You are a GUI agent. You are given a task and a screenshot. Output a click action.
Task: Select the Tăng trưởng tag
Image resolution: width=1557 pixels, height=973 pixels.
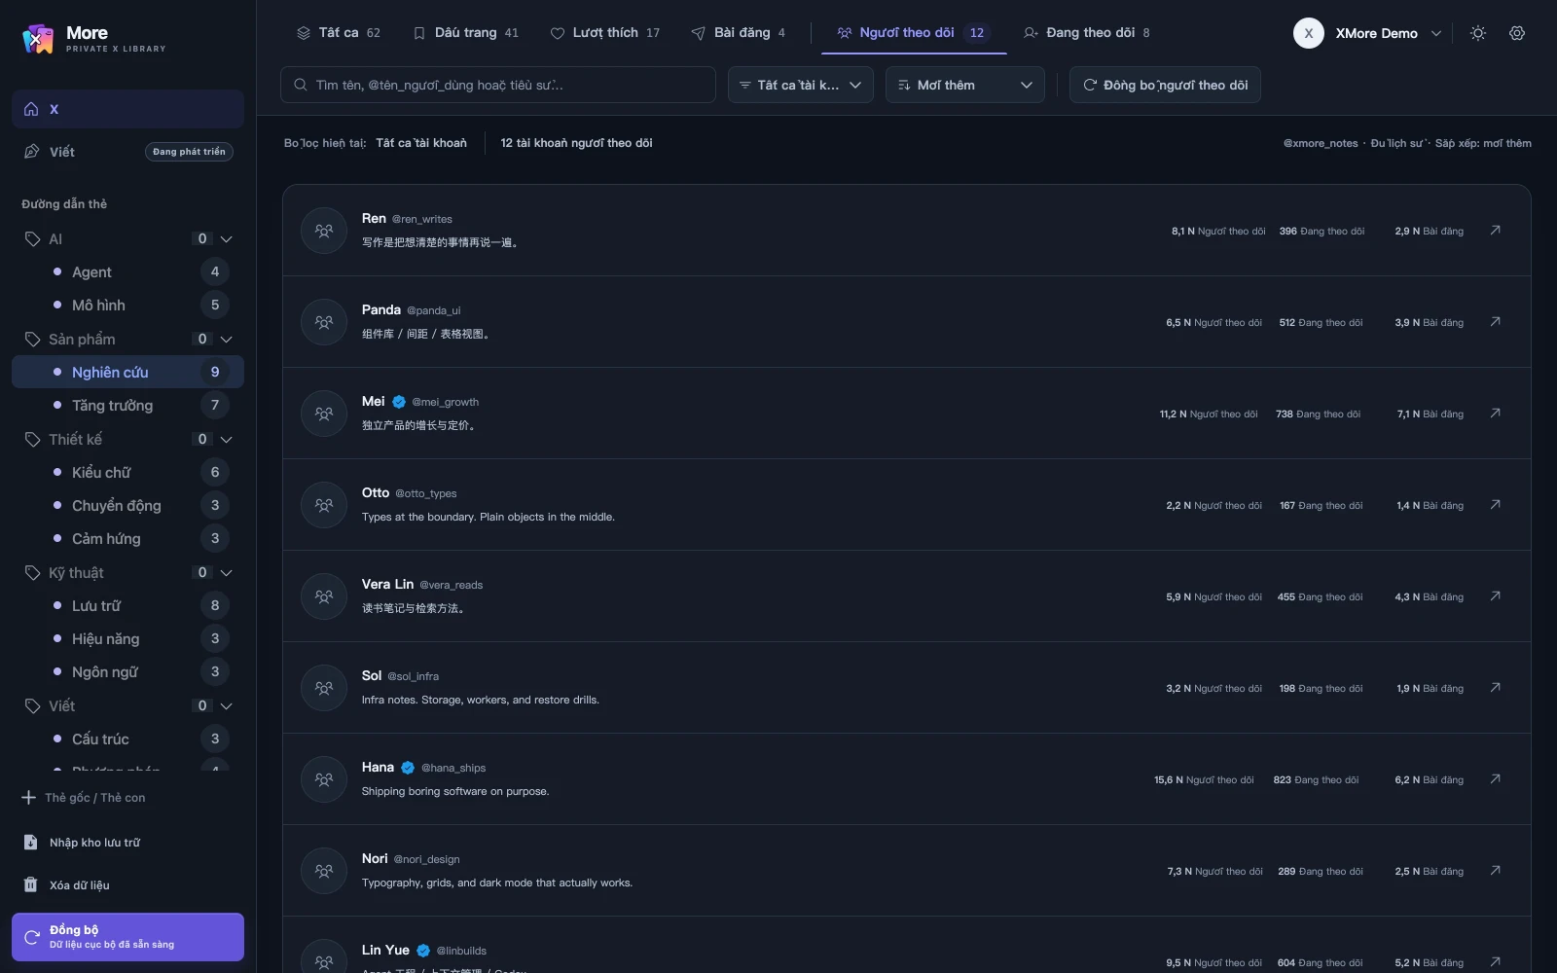tap(127, 406)
